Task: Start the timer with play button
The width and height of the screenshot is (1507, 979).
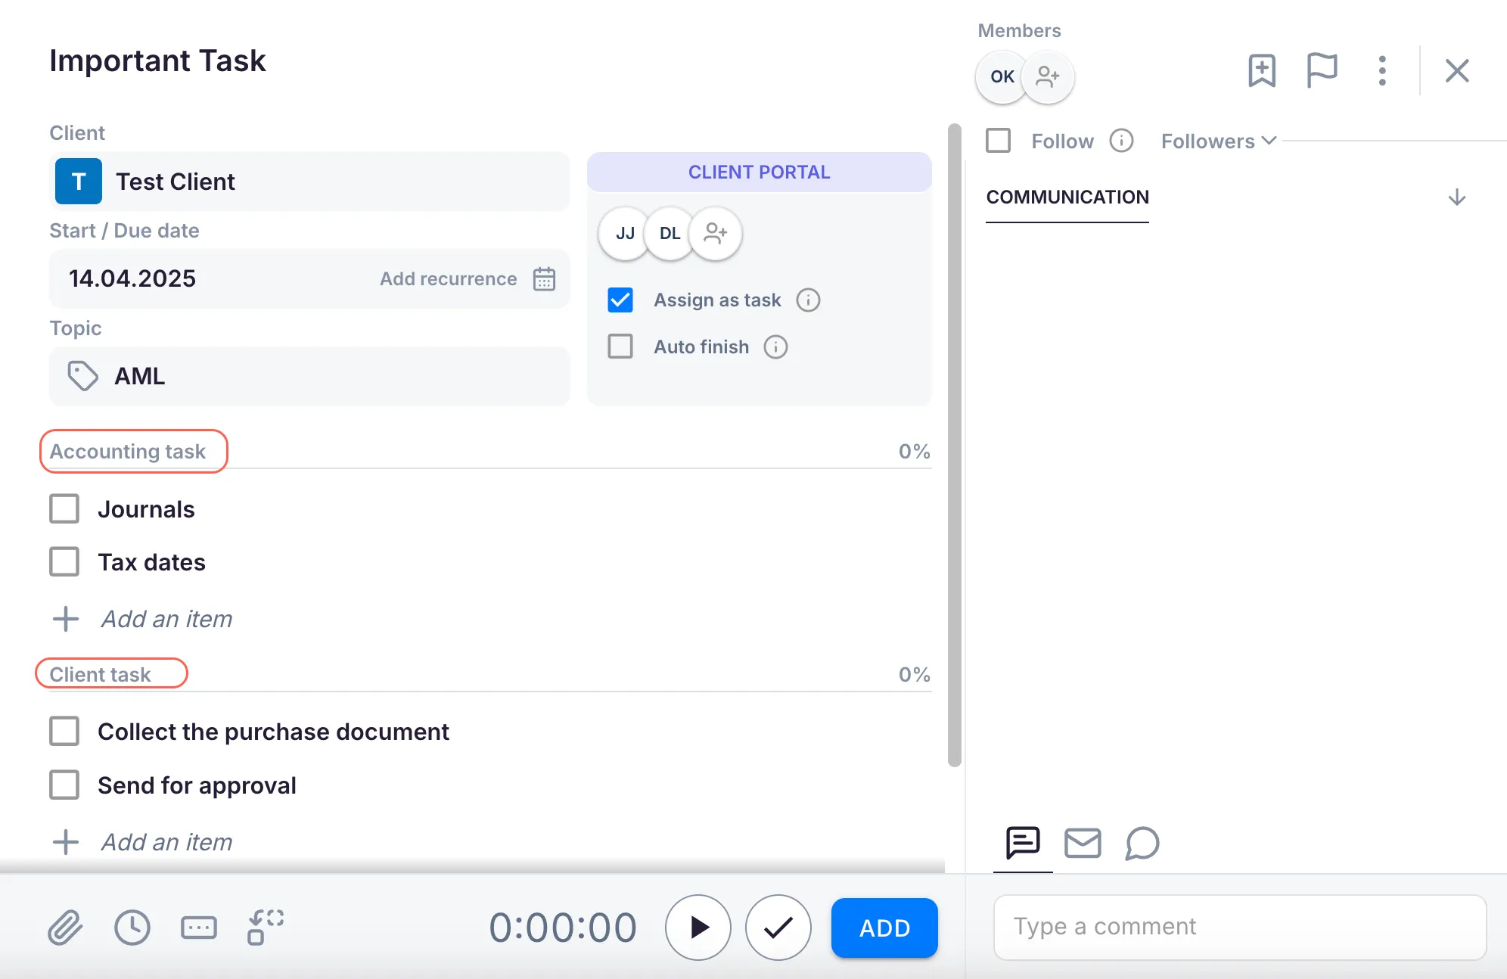Action: (x=698, y=928)
